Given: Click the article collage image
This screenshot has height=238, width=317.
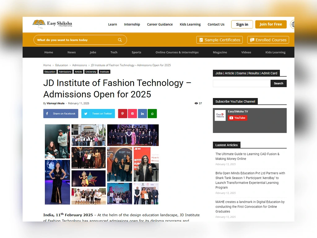Looking at the screenshot, I should pos(102,164).
